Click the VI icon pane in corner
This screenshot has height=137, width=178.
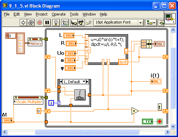[170, 19]
